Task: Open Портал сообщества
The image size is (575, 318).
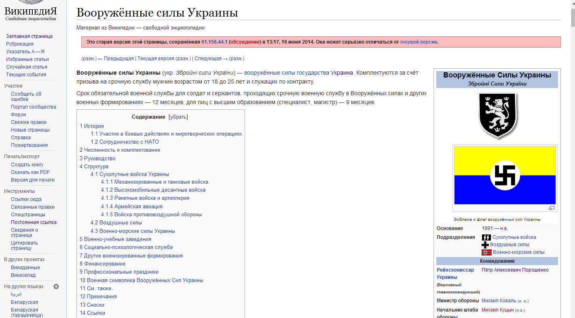Action: click(x=34, y=107)
